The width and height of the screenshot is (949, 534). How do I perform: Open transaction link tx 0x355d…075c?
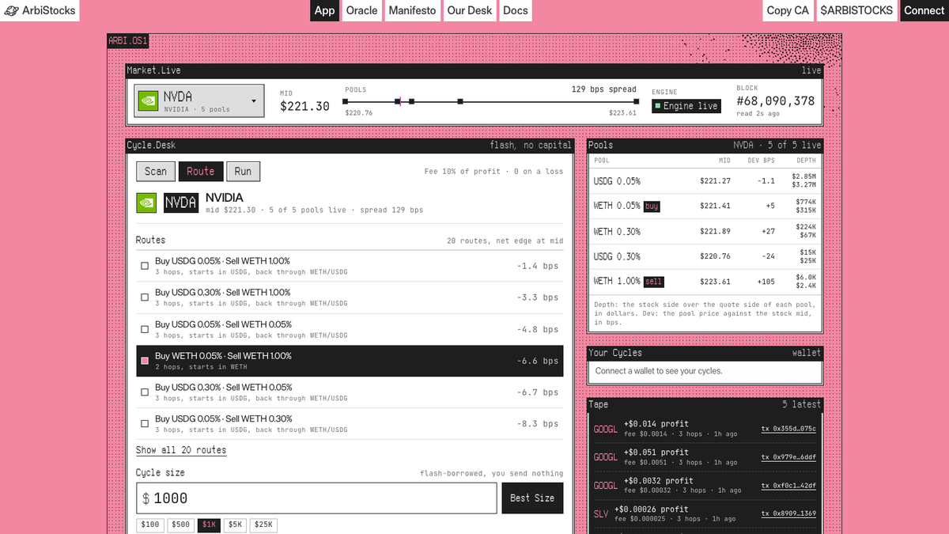788,429
